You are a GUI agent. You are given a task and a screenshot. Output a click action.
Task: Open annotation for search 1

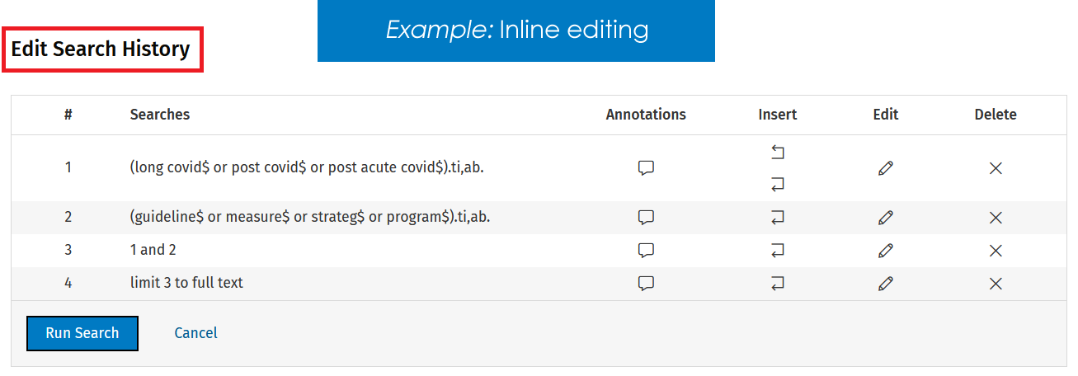(x=646, y=168)
